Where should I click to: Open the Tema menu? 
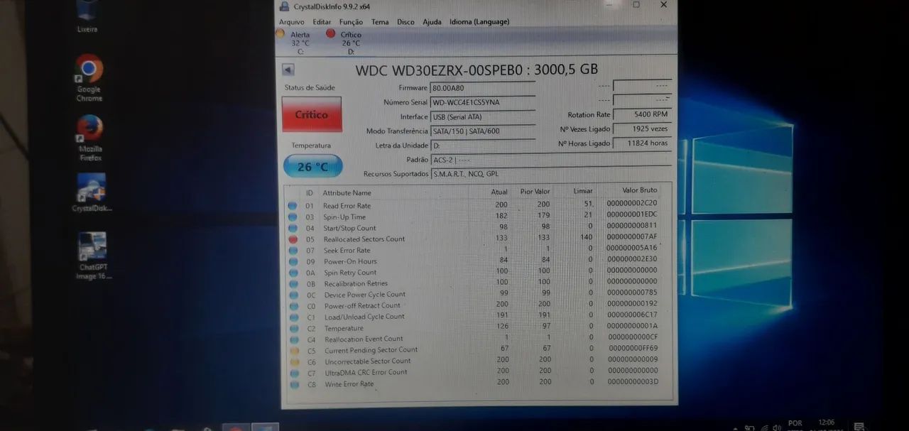(x=380, y=22)
